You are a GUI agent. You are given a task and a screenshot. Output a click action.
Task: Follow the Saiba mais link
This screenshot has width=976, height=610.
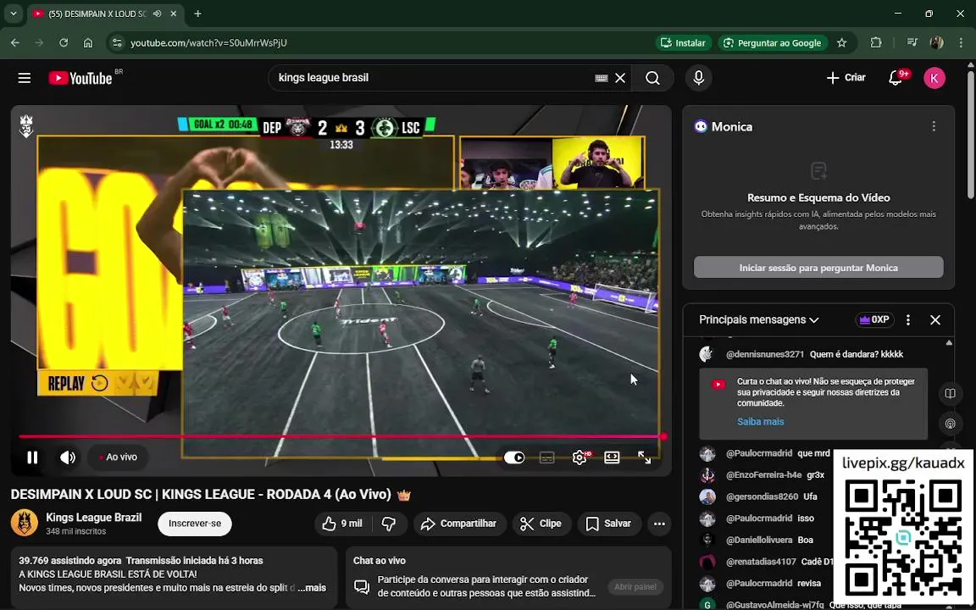point(760,421)
